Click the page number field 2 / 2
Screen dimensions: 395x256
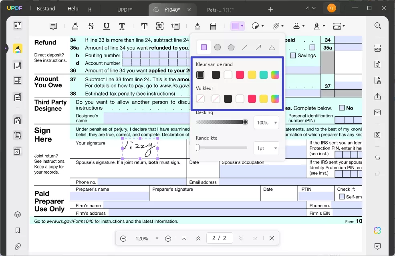(219, 238)
